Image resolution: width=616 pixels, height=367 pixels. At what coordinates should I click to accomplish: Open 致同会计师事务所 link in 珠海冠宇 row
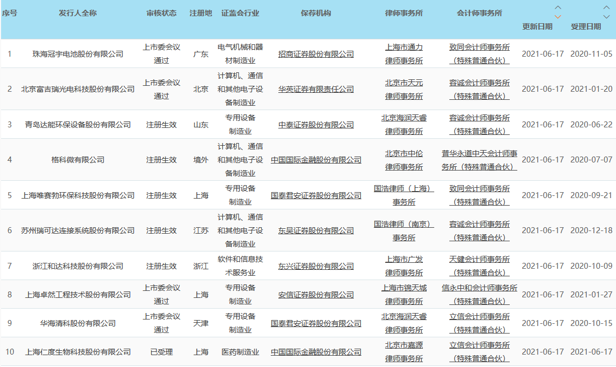480,54
